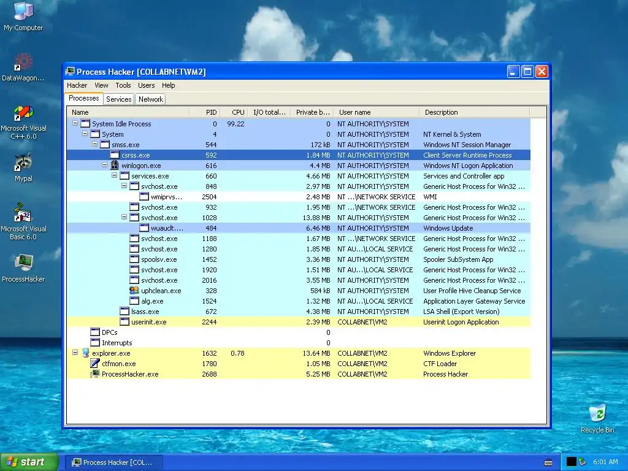The width and height of the screenshot is (628, 471).
Task: Sort by the PID column header
Action: pyautogui.click(x=205, y=112)
